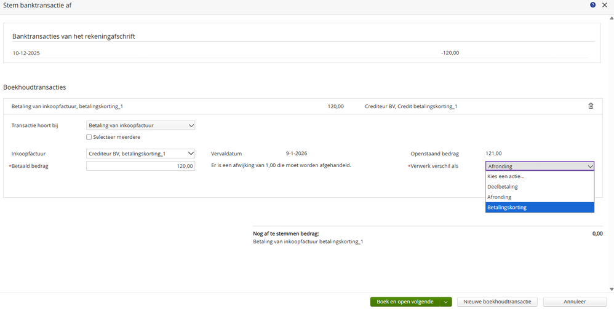Click the Nog af te stemmen bedrag 0,00
The width and height of the screenshot is (614, 309).
click(597, 233)
